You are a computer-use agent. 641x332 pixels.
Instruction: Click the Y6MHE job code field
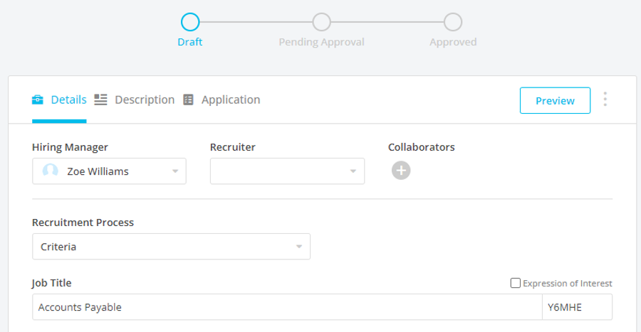(x=577, y=307)
